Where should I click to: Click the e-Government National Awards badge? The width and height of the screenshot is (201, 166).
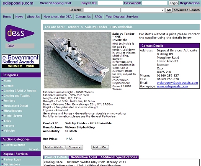21,61
